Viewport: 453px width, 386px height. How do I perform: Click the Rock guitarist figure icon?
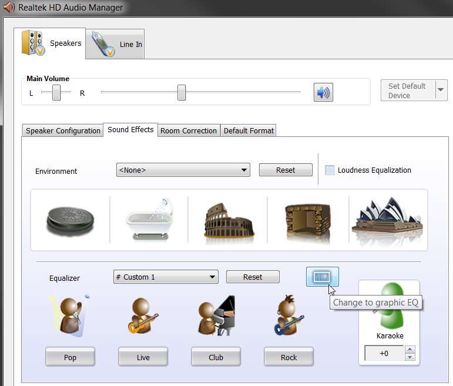(x=288, y=315)
